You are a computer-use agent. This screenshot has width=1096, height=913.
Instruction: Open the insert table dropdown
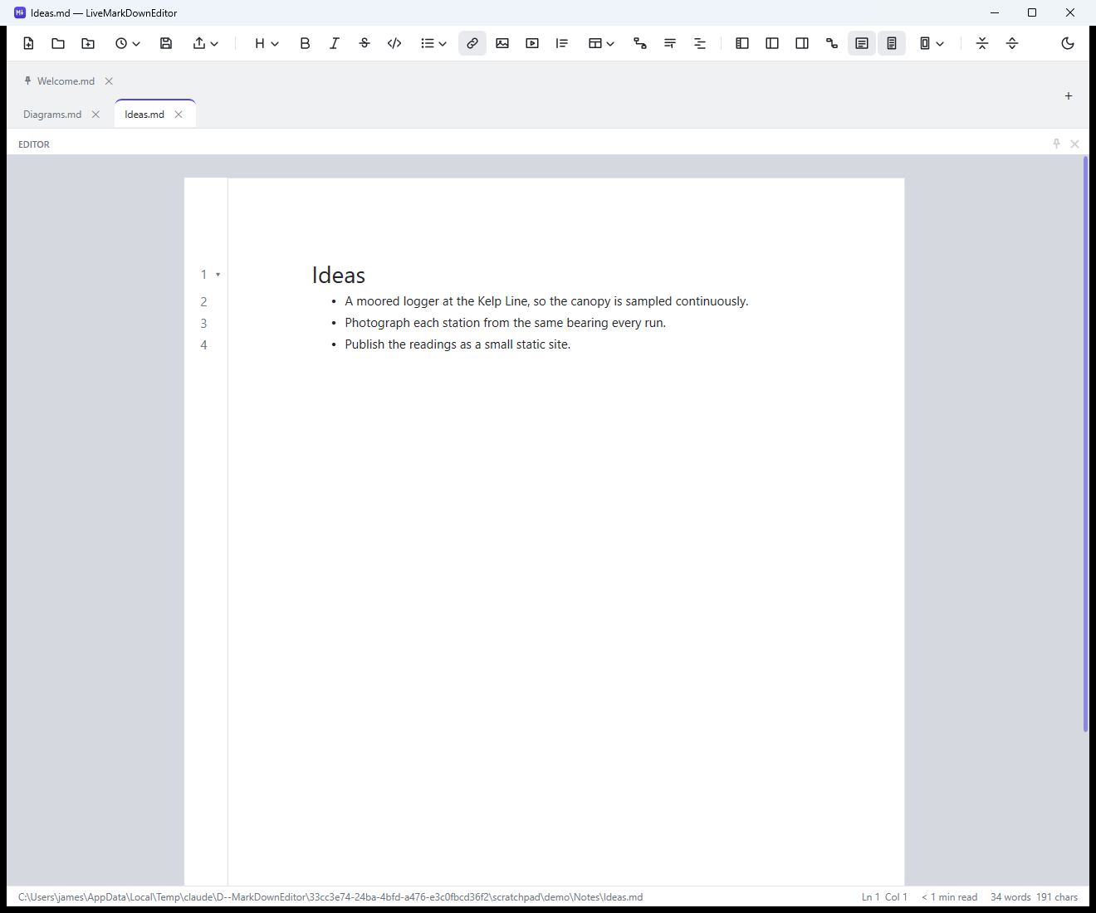(x=601, y=43)
